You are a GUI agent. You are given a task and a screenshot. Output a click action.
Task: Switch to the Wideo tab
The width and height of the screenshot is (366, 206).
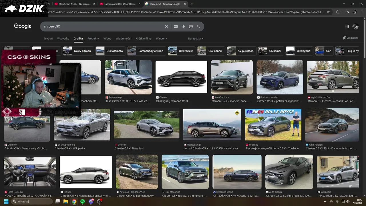click(x=107, y=39)
